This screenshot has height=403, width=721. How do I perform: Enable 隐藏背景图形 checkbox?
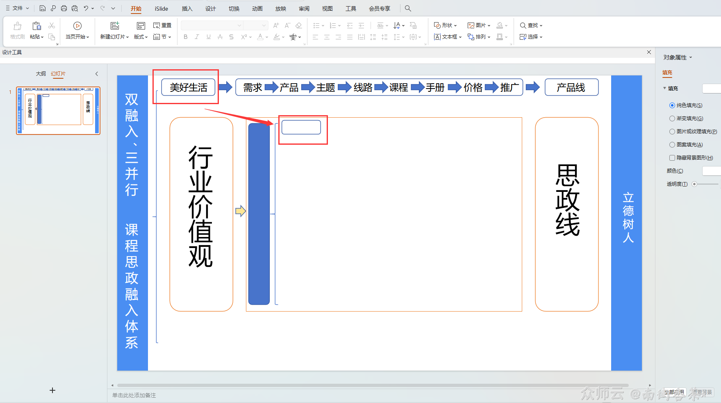pyautogui.click(x=672, y=157)
